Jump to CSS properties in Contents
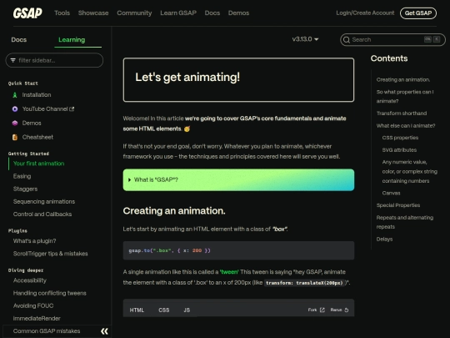Image resolution: width=450 pixels, height=338 pixels. click(x=400, y=138)
